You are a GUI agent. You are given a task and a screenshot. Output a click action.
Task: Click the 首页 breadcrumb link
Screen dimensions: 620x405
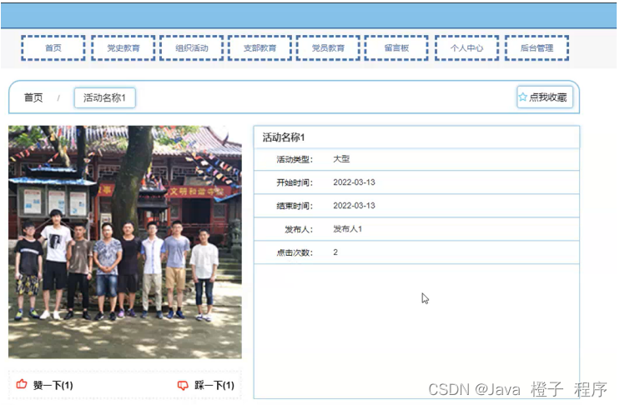33,97
